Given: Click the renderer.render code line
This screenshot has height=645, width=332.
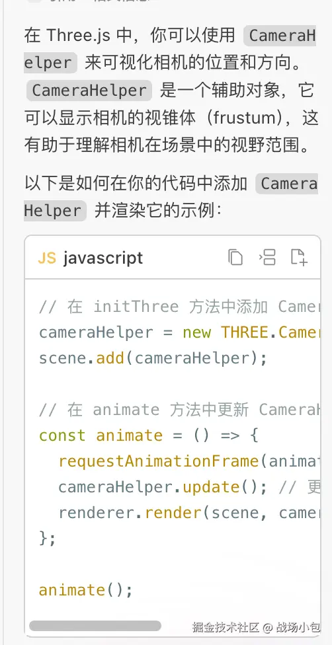Looking at the screenshot, I should [189, 513].
